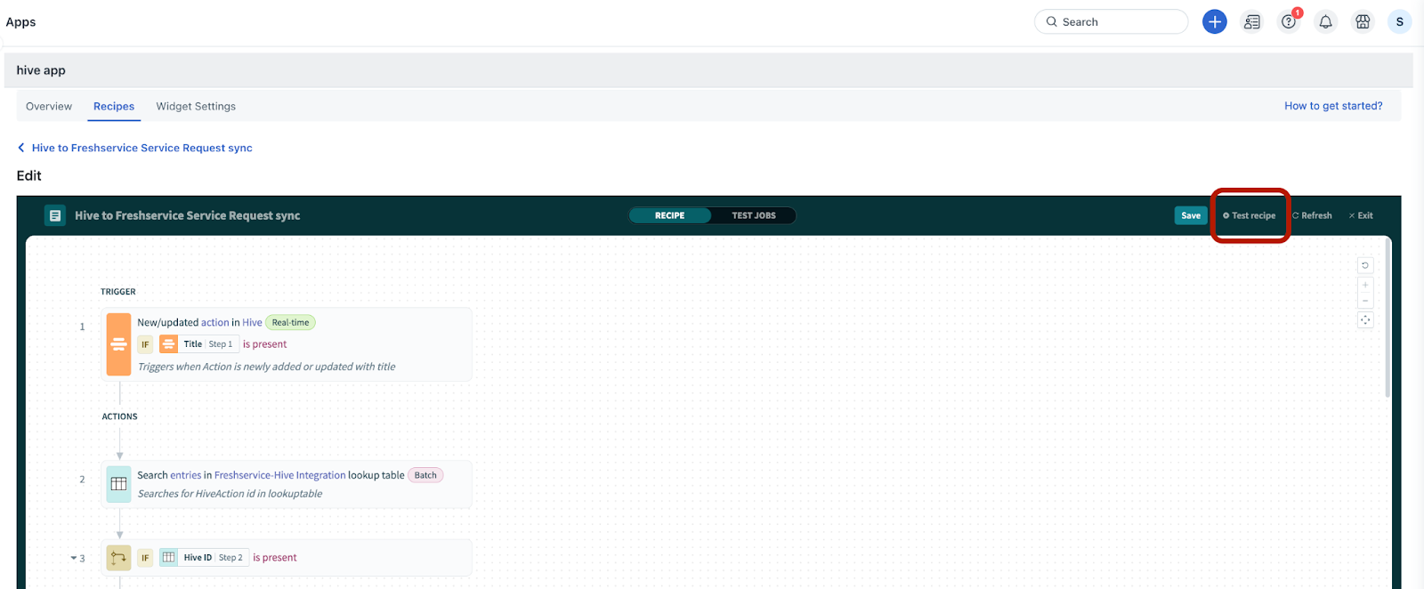Screen dimensions: 1424x589
Task: Click the small Hive icon before Title pill
Action: click(x=168, y=344)
